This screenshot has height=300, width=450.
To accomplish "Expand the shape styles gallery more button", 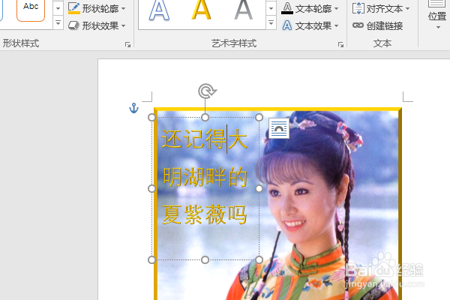I will point(58,22).
